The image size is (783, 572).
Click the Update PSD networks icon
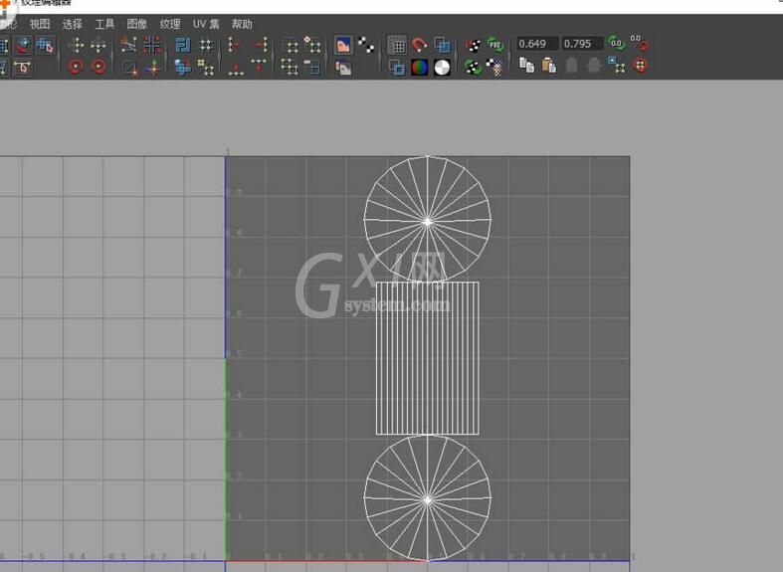click(494, 46)
